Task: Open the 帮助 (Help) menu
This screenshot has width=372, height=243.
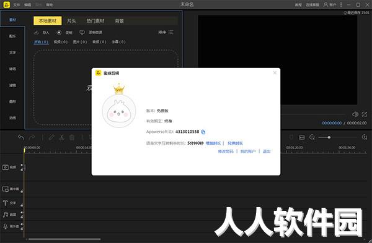Action: click(x=50, y=5)
